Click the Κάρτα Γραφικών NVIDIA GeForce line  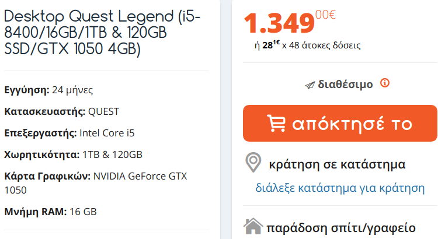(x=96, y=183)
